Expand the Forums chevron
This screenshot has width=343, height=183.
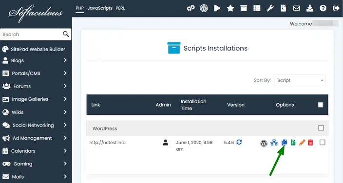[x=65, y=86]
